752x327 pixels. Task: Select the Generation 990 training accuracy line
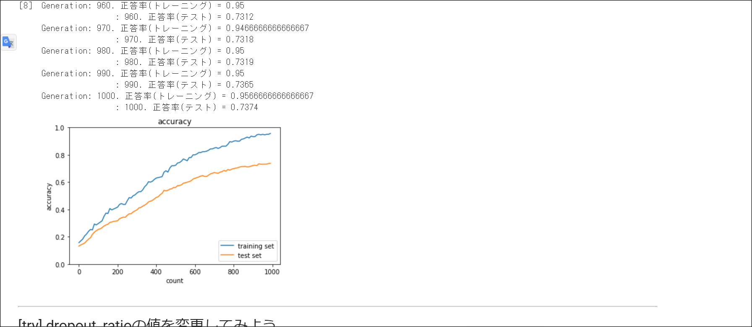143,73
